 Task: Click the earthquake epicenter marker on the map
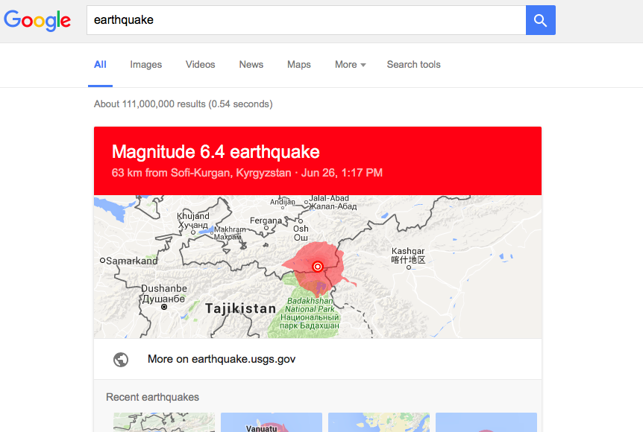317,267
